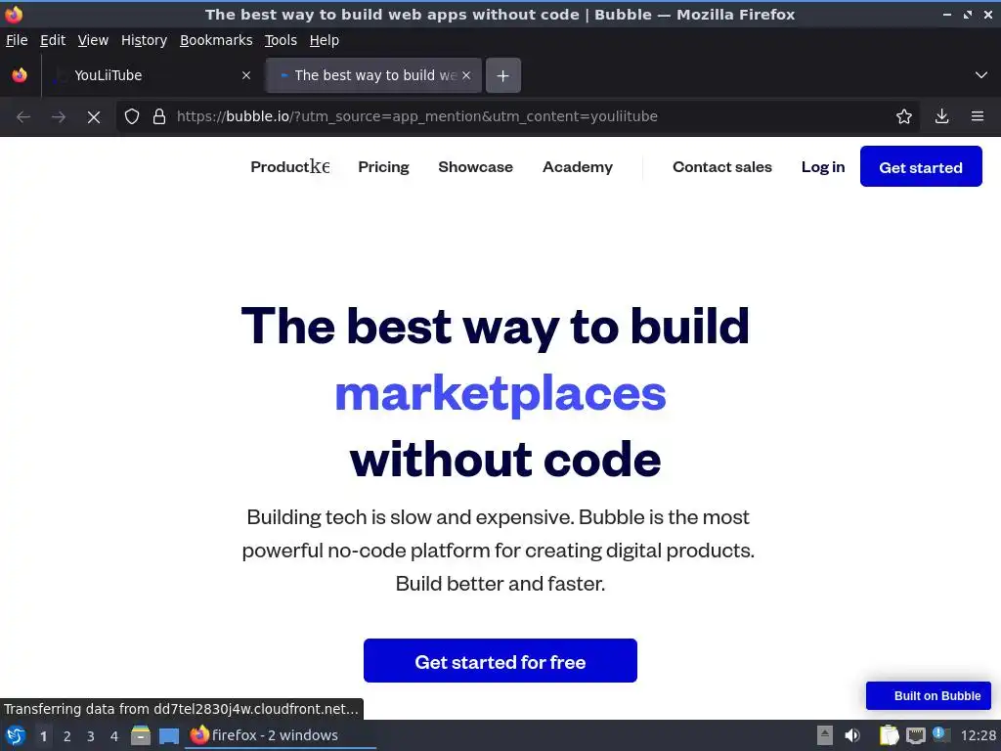Open a new tab with the plus button
Viewport: 1001px width, 751px height.
coord(503,75)
